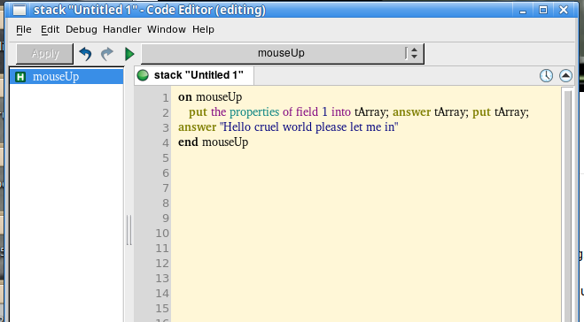Viewport: 584px width, 322px height.
Task: Click line number 4 in the gutter
Action: click(x=166, y=142)
